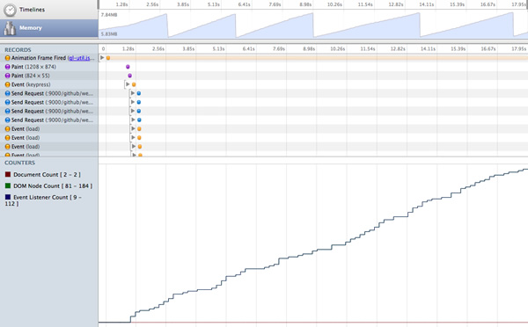The height and width of the screenshot is (327, 528).
Task: Expand the first Send Request timeline record
Action: coord(133,93)
